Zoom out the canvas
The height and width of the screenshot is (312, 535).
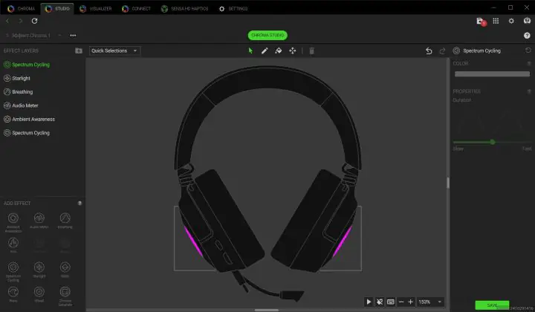(x=401, y=302)
